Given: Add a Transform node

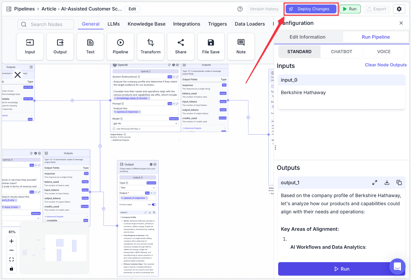Looking at the screenshot, I should click(x=151, y=46).
